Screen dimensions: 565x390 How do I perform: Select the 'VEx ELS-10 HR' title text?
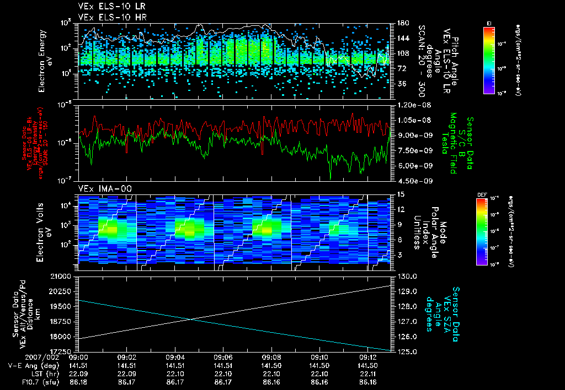[x=113, y=17]
